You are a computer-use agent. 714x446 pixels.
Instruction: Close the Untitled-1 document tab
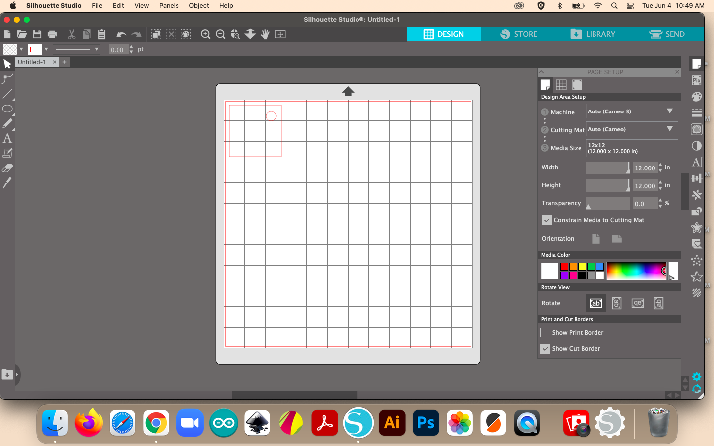[x=55, y=62]
